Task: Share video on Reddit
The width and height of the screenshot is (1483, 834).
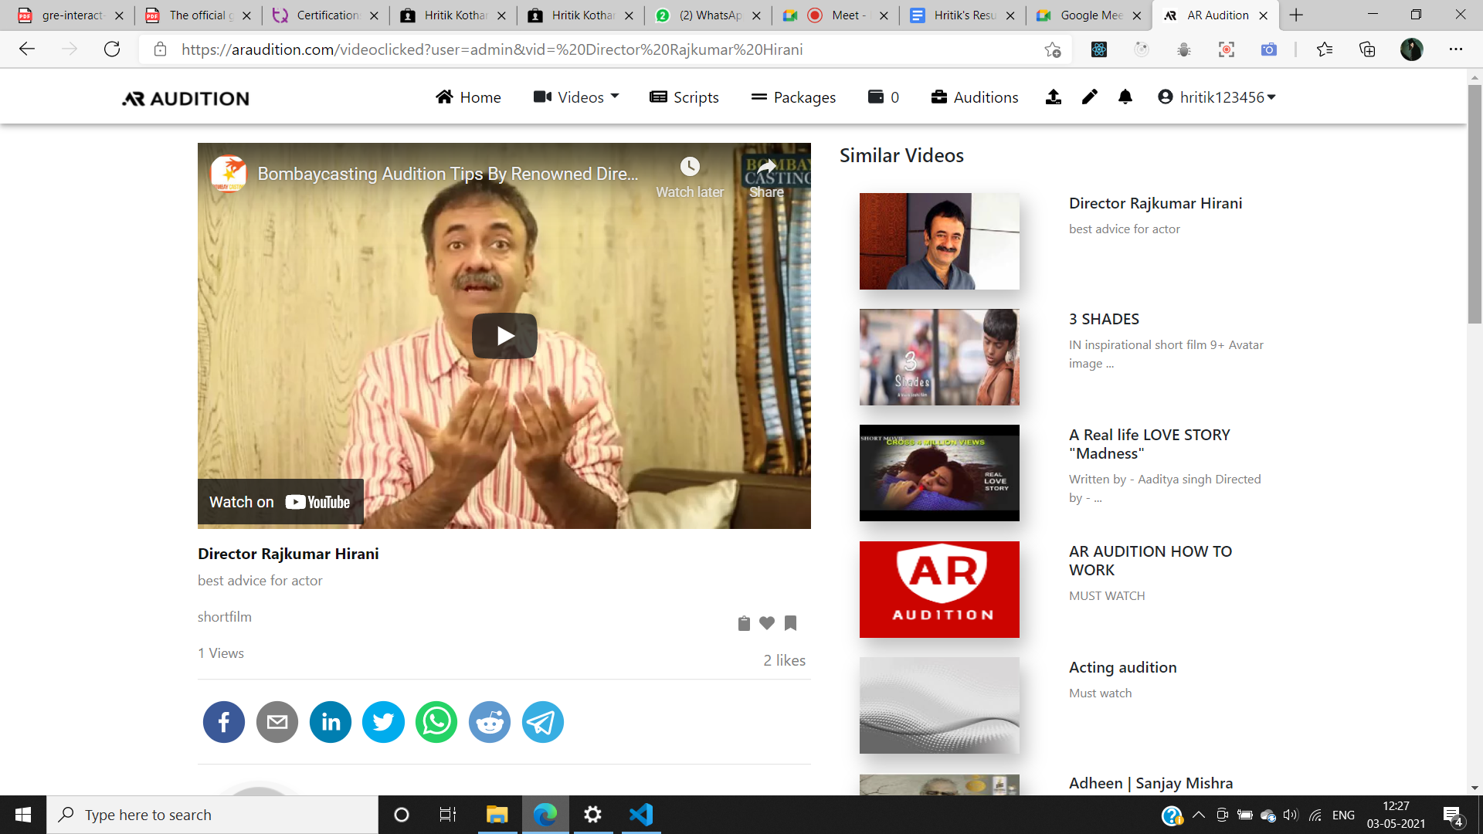Action: coord(490,722)
